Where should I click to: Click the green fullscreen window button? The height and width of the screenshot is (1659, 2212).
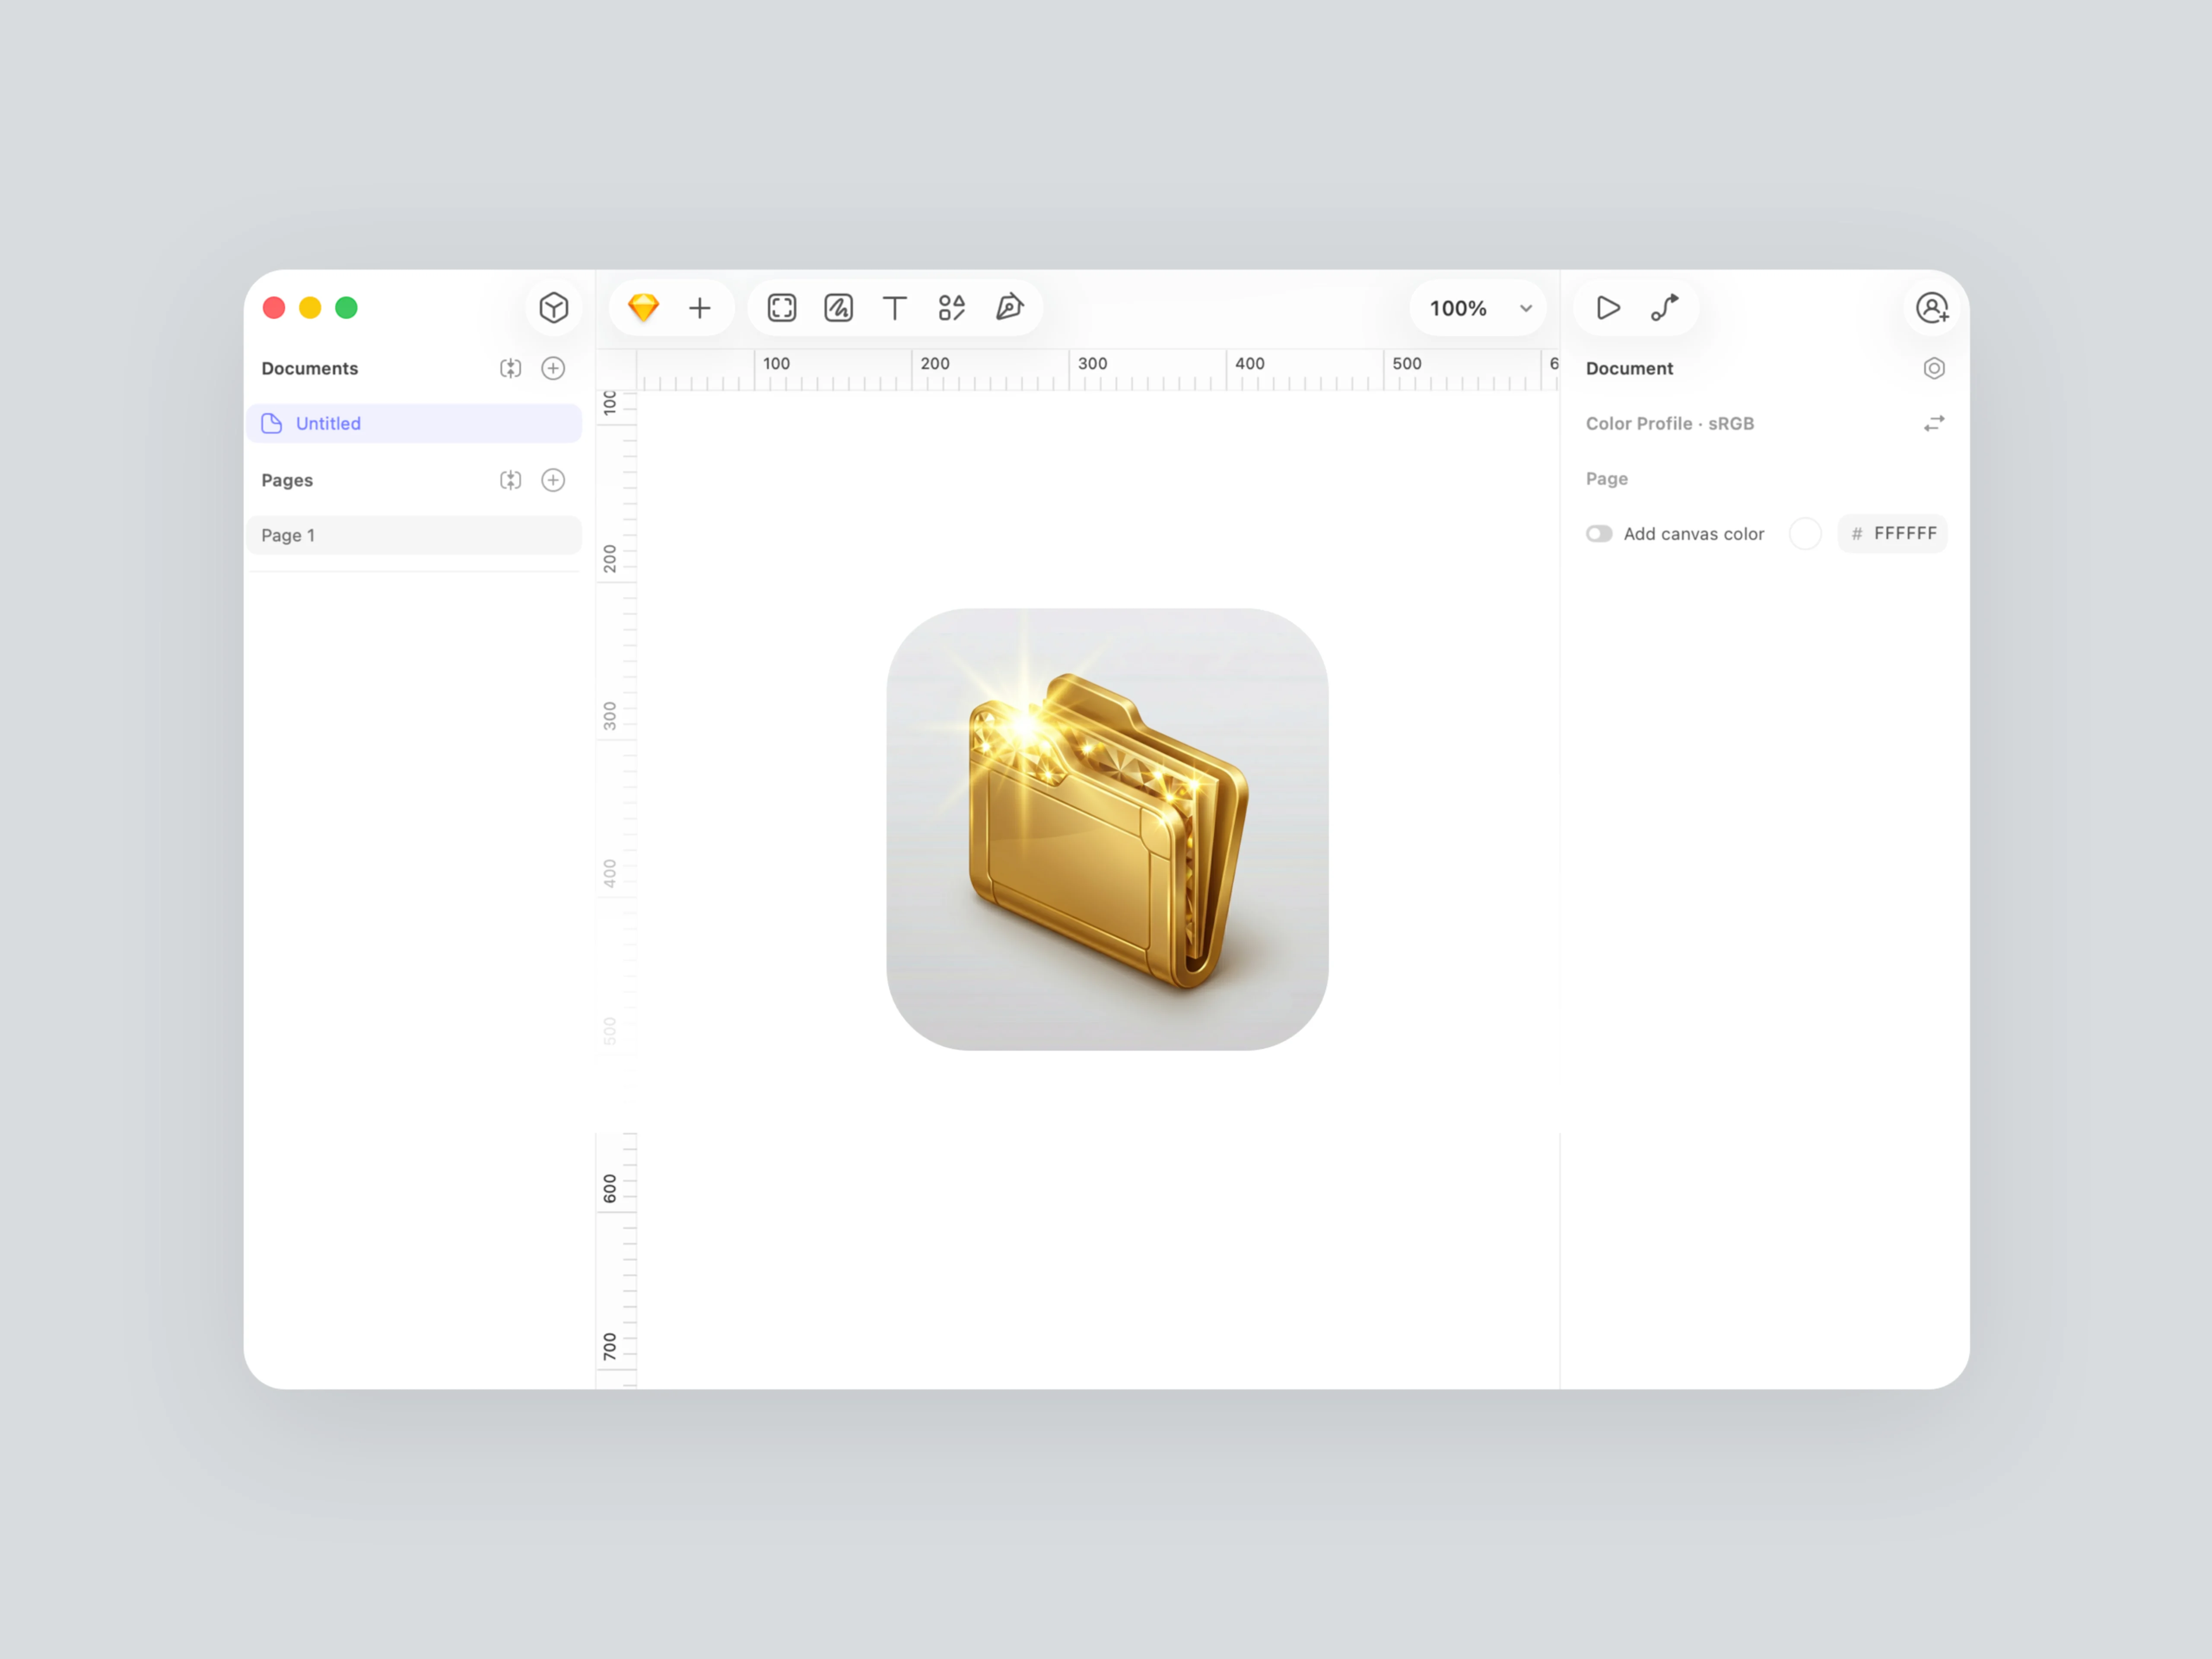pyautogui.click(x=346, y=307)
